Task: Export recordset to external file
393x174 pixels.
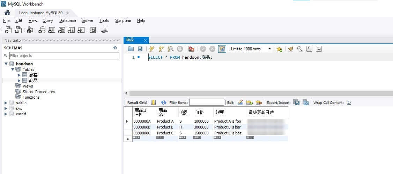Action: click(x=296, y=102)
